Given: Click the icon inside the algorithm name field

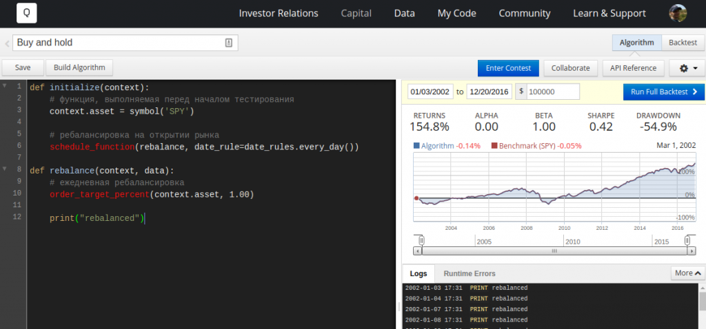Looking at the screenshot, I should (x=229, y=43).
